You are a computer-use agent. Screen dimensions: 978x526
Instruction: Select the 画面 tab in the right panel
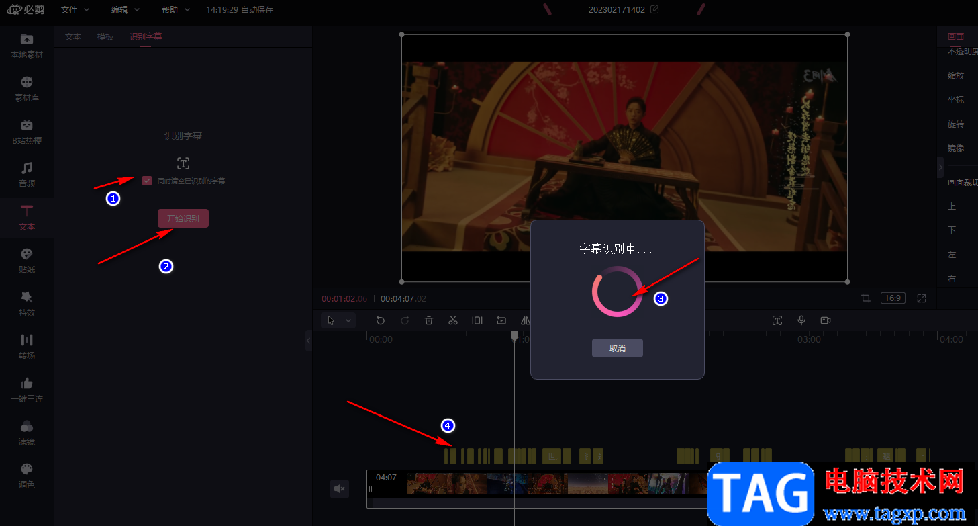(x=956, y=37)
